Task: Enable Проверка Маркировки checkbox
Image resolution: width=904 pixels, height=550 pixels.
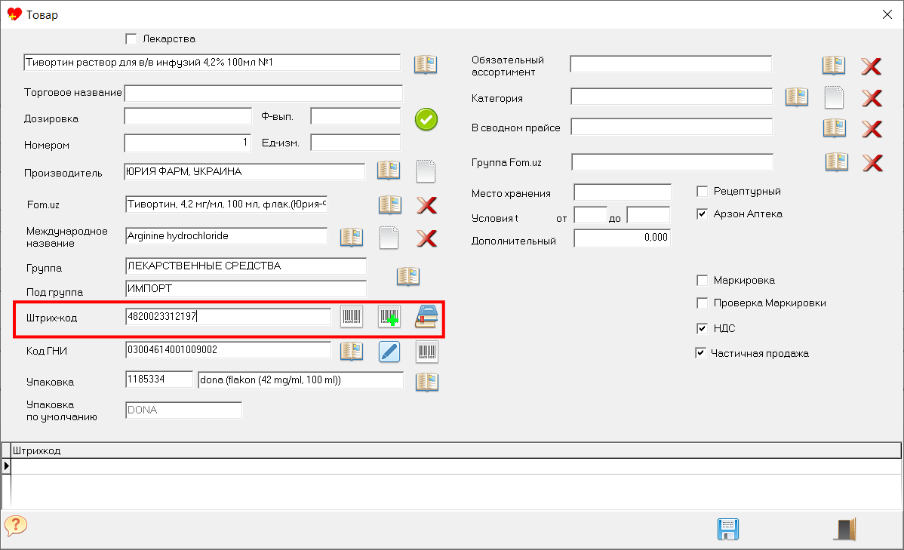Action: point(703,303)
